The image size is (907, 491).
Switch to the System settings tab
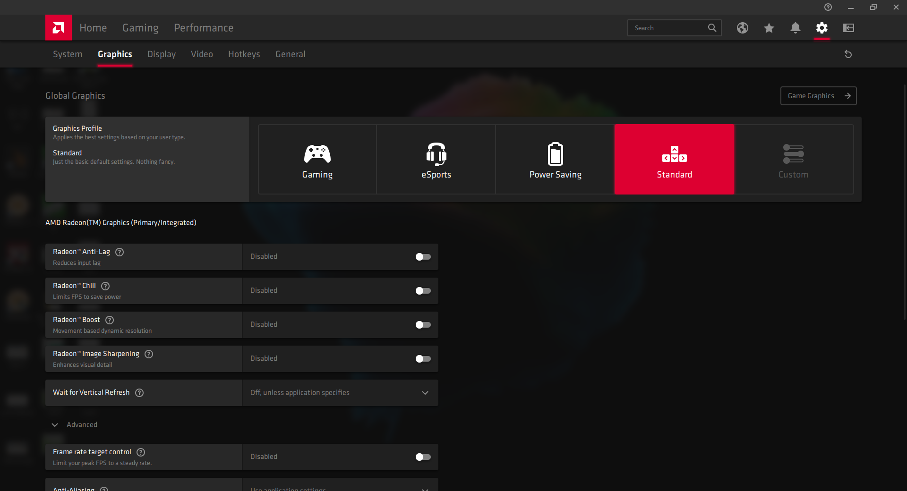point(68,54)
